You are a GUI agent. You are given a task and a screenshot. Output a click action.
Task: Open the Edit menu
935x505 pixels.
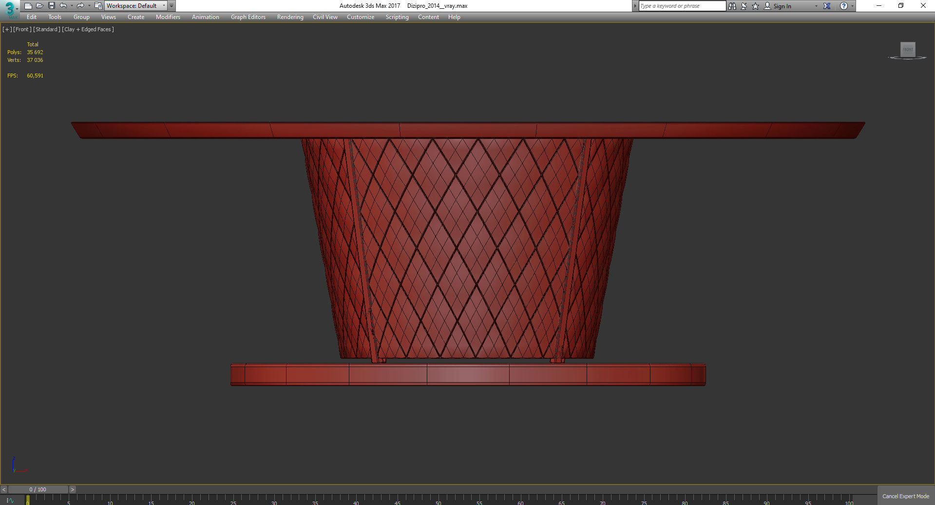(32, 17)
